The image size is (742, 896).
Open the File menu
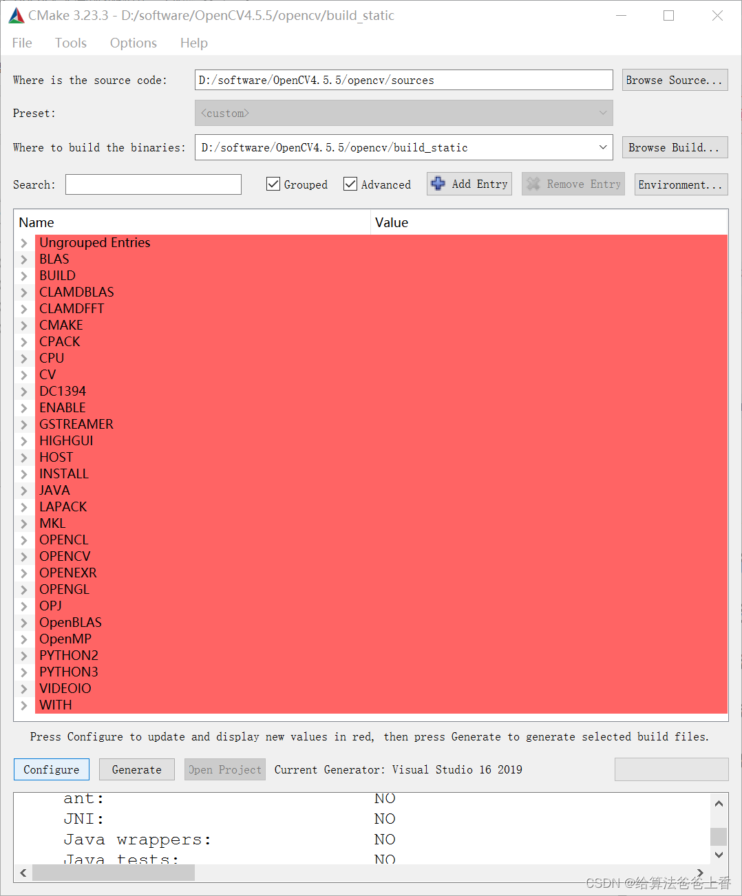tap(22, 43)
